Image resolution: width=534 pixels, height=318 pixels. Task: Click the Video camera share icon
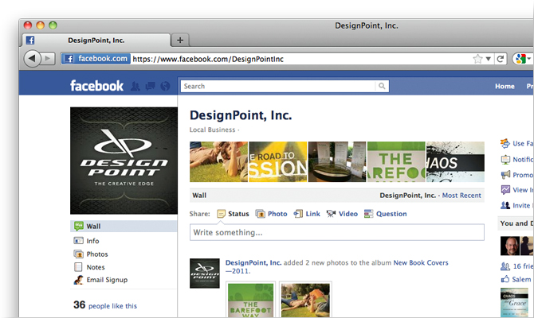click(331, 214)
